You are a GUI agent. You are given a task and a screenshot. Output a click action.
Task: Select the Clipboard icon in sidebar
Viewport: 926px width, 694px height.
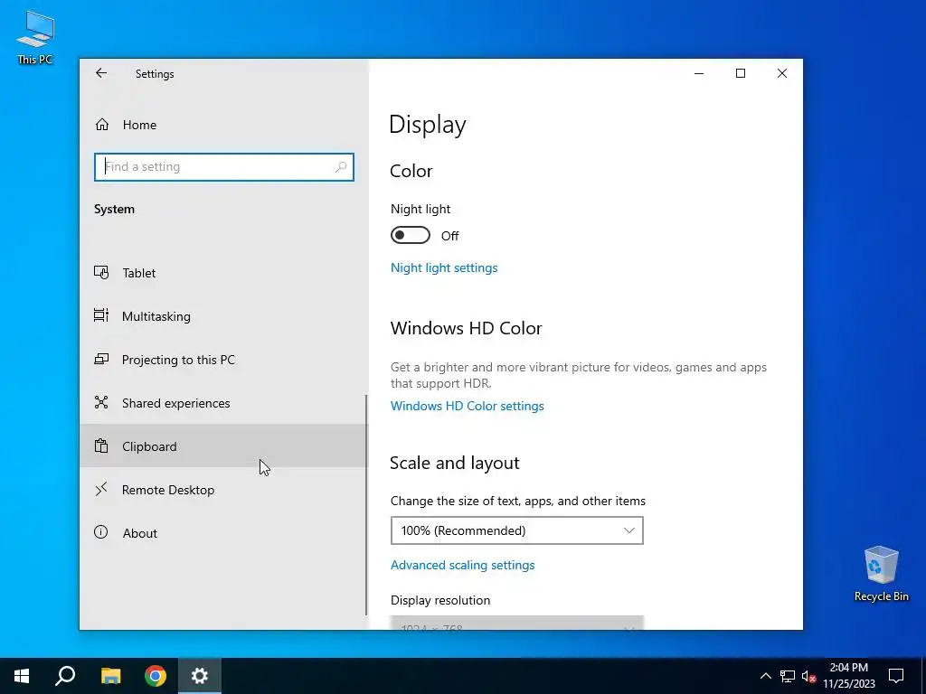point(101,446)
